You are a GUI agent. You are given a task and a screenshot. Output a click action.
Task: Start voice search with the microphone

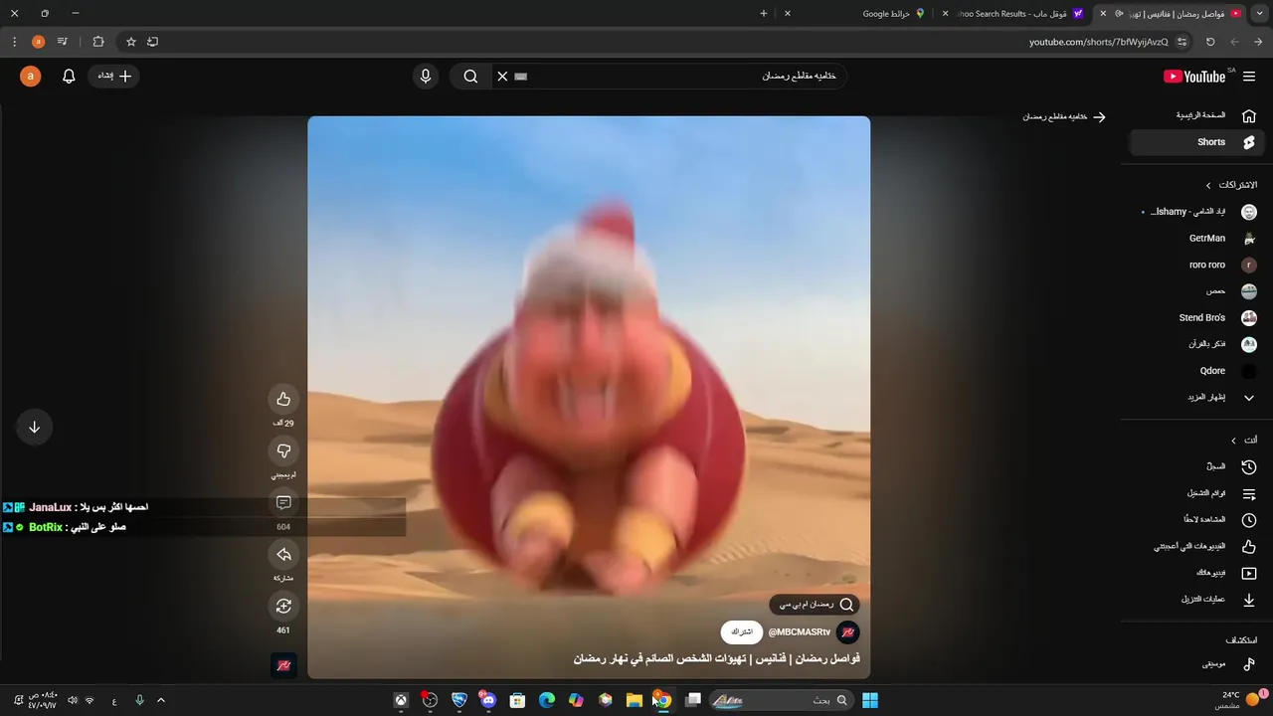point(426,77)
